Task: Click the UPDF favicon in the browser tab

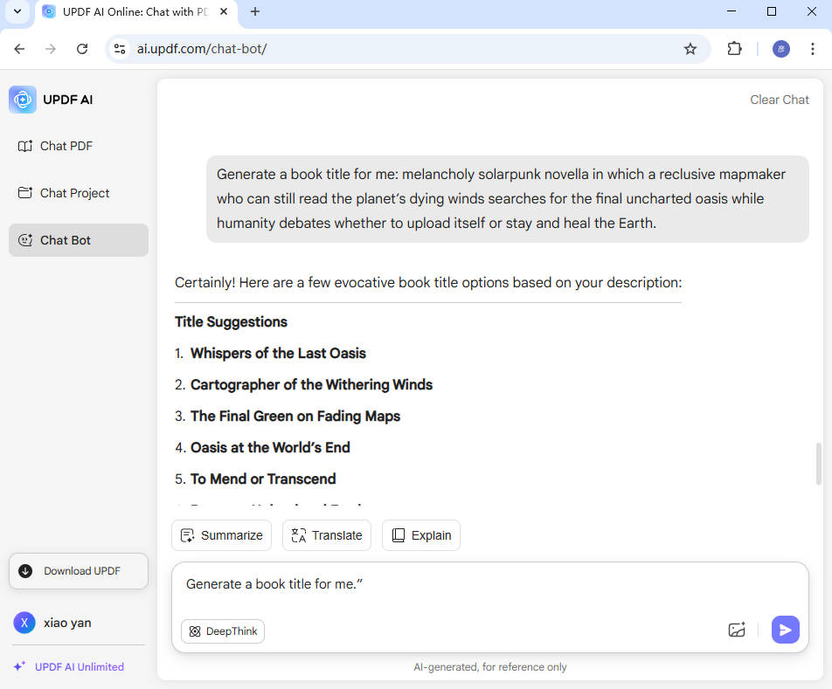Action: [x=49, y=11]
